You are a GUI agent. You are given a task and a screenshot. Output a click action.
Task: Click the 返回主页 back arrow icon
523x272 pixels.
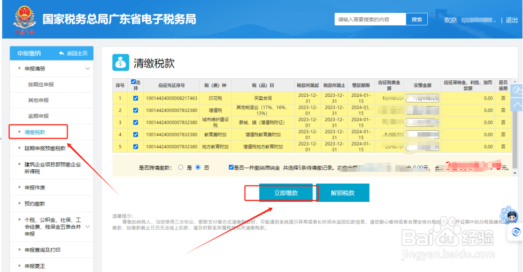point(61,53)
